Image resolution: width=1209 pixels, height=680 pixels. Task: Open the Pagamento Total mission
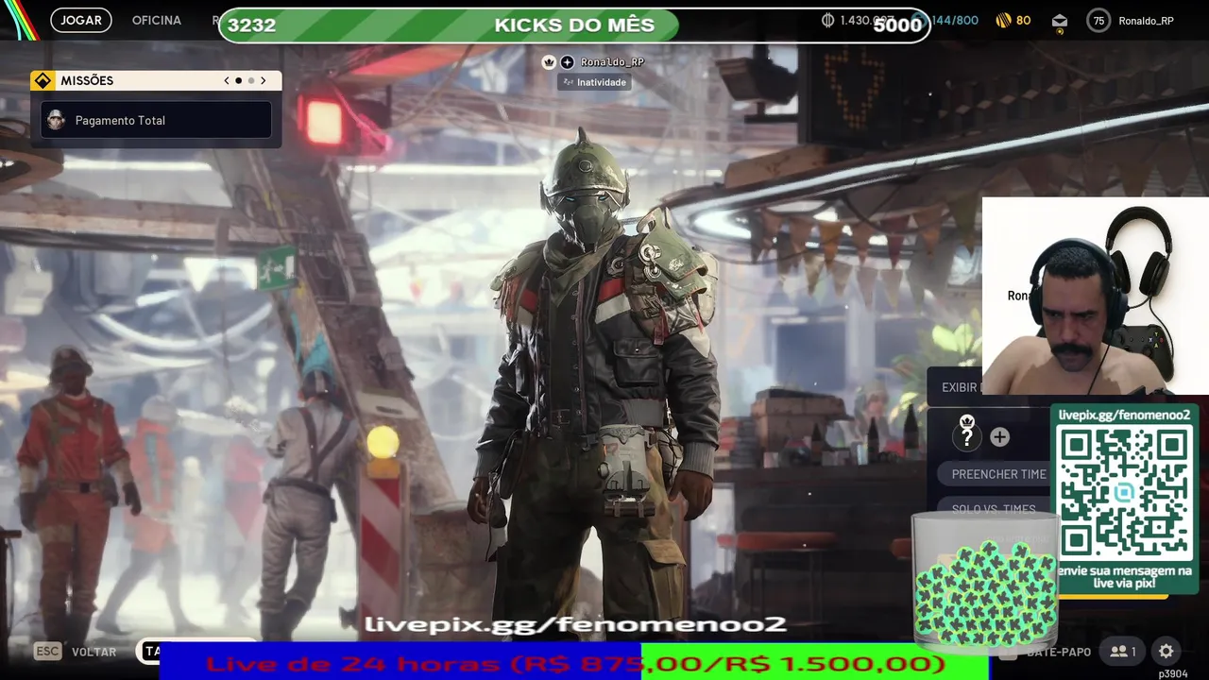157,120
